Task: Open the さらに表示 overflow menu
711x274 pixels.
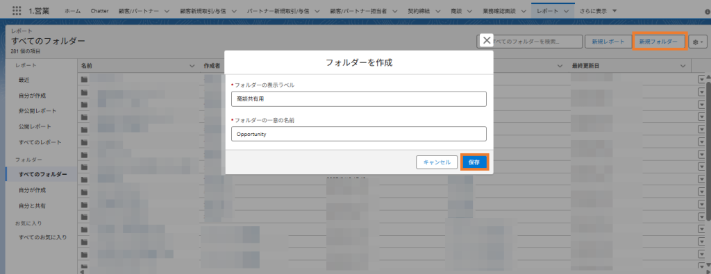Action: (598, 11)
